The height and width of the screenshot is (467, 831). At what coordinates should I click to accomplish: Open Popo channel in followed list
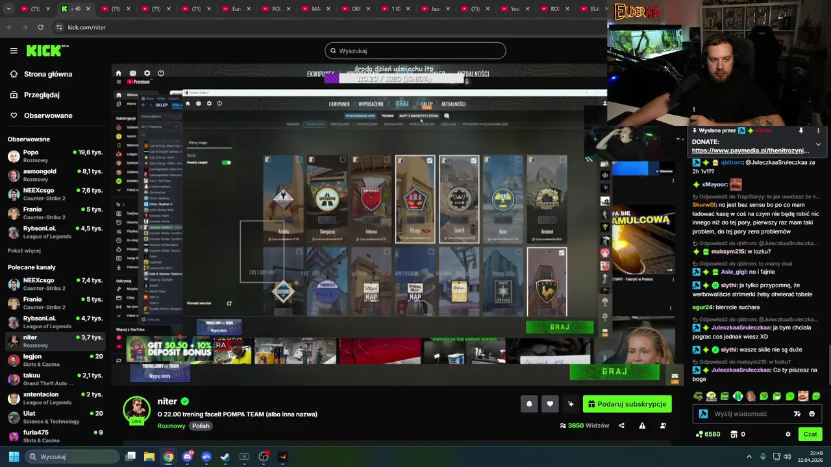(55, 156)
